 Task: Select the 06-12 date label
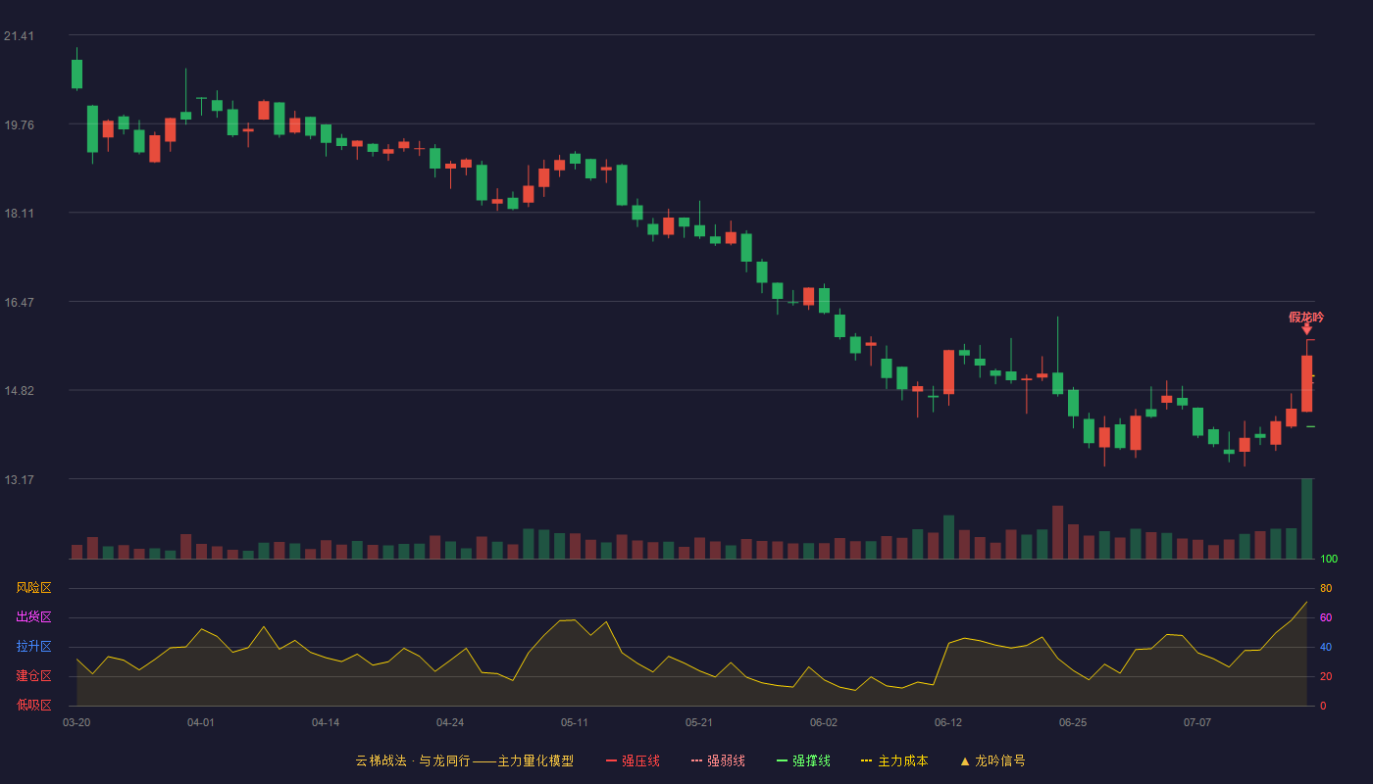(948, 722)
